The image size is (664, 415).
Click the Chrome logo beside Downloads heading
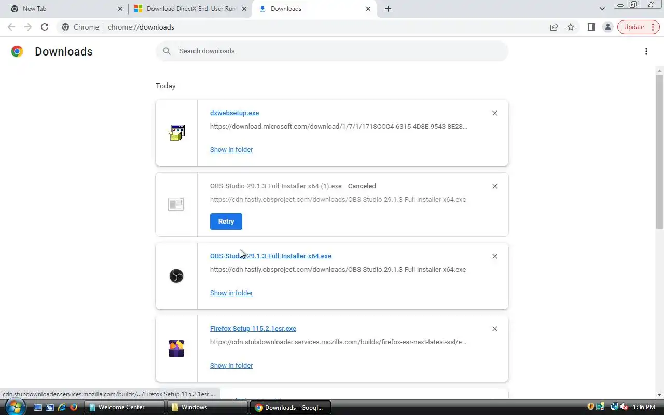pyautogui.click(x=17, y=51)
